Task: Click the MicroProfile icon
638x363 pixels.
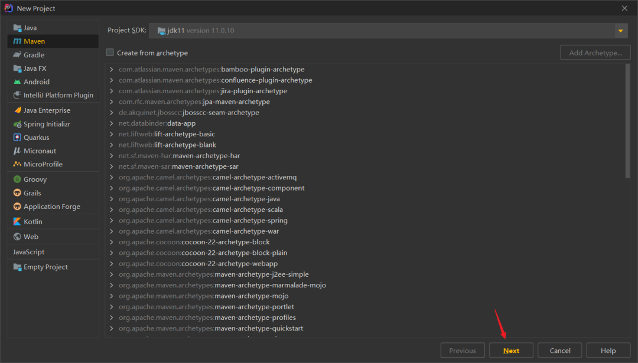Action: tap(17, 164)
